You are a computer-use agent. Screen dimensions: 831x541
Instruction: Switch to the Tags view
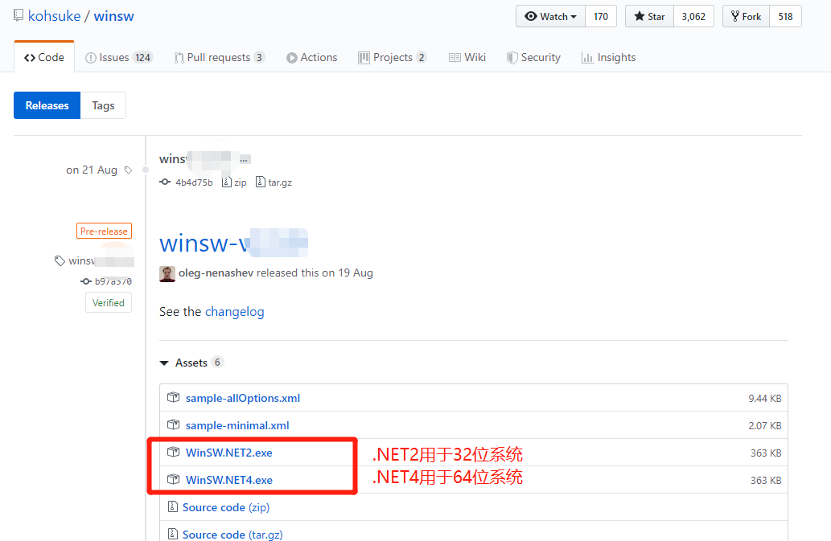[x=103, y=105]
